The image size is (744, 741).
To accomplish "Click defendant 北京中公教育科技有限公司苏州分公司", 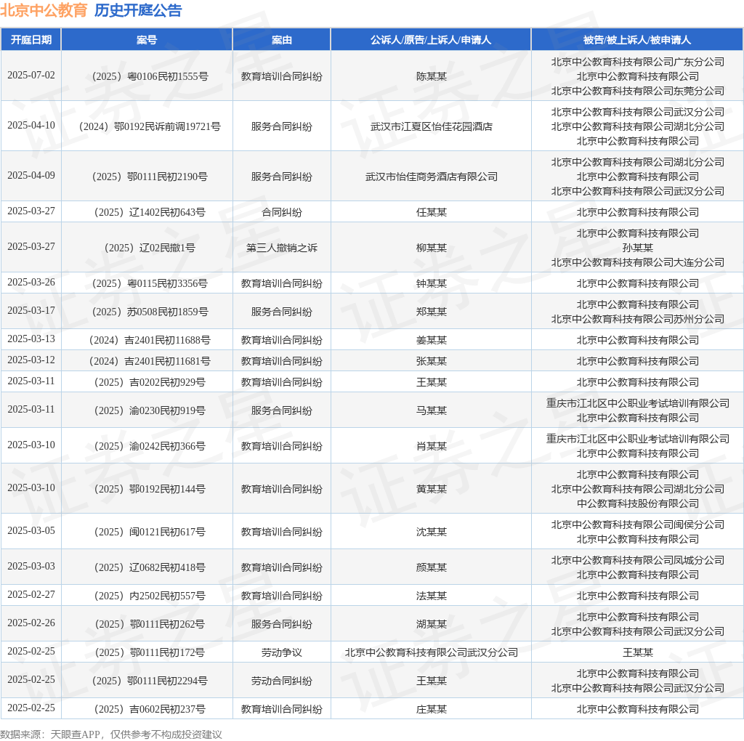I will (x=638, y=319).
